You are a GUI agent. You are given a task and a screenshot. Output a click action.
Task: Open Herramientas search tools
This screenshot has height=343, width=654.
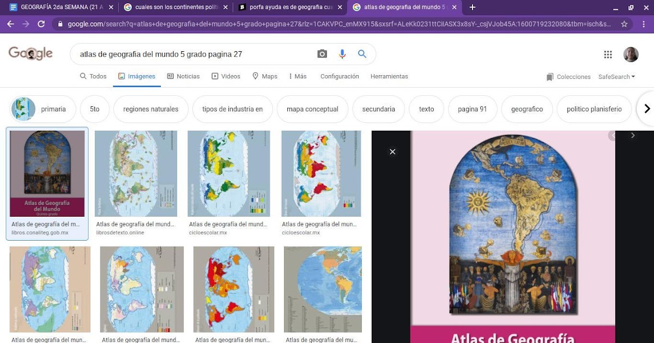pyautogui.click(x=389, y=76)
